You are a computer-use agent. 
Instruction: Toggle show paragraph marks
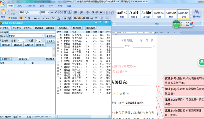point(111,13)
